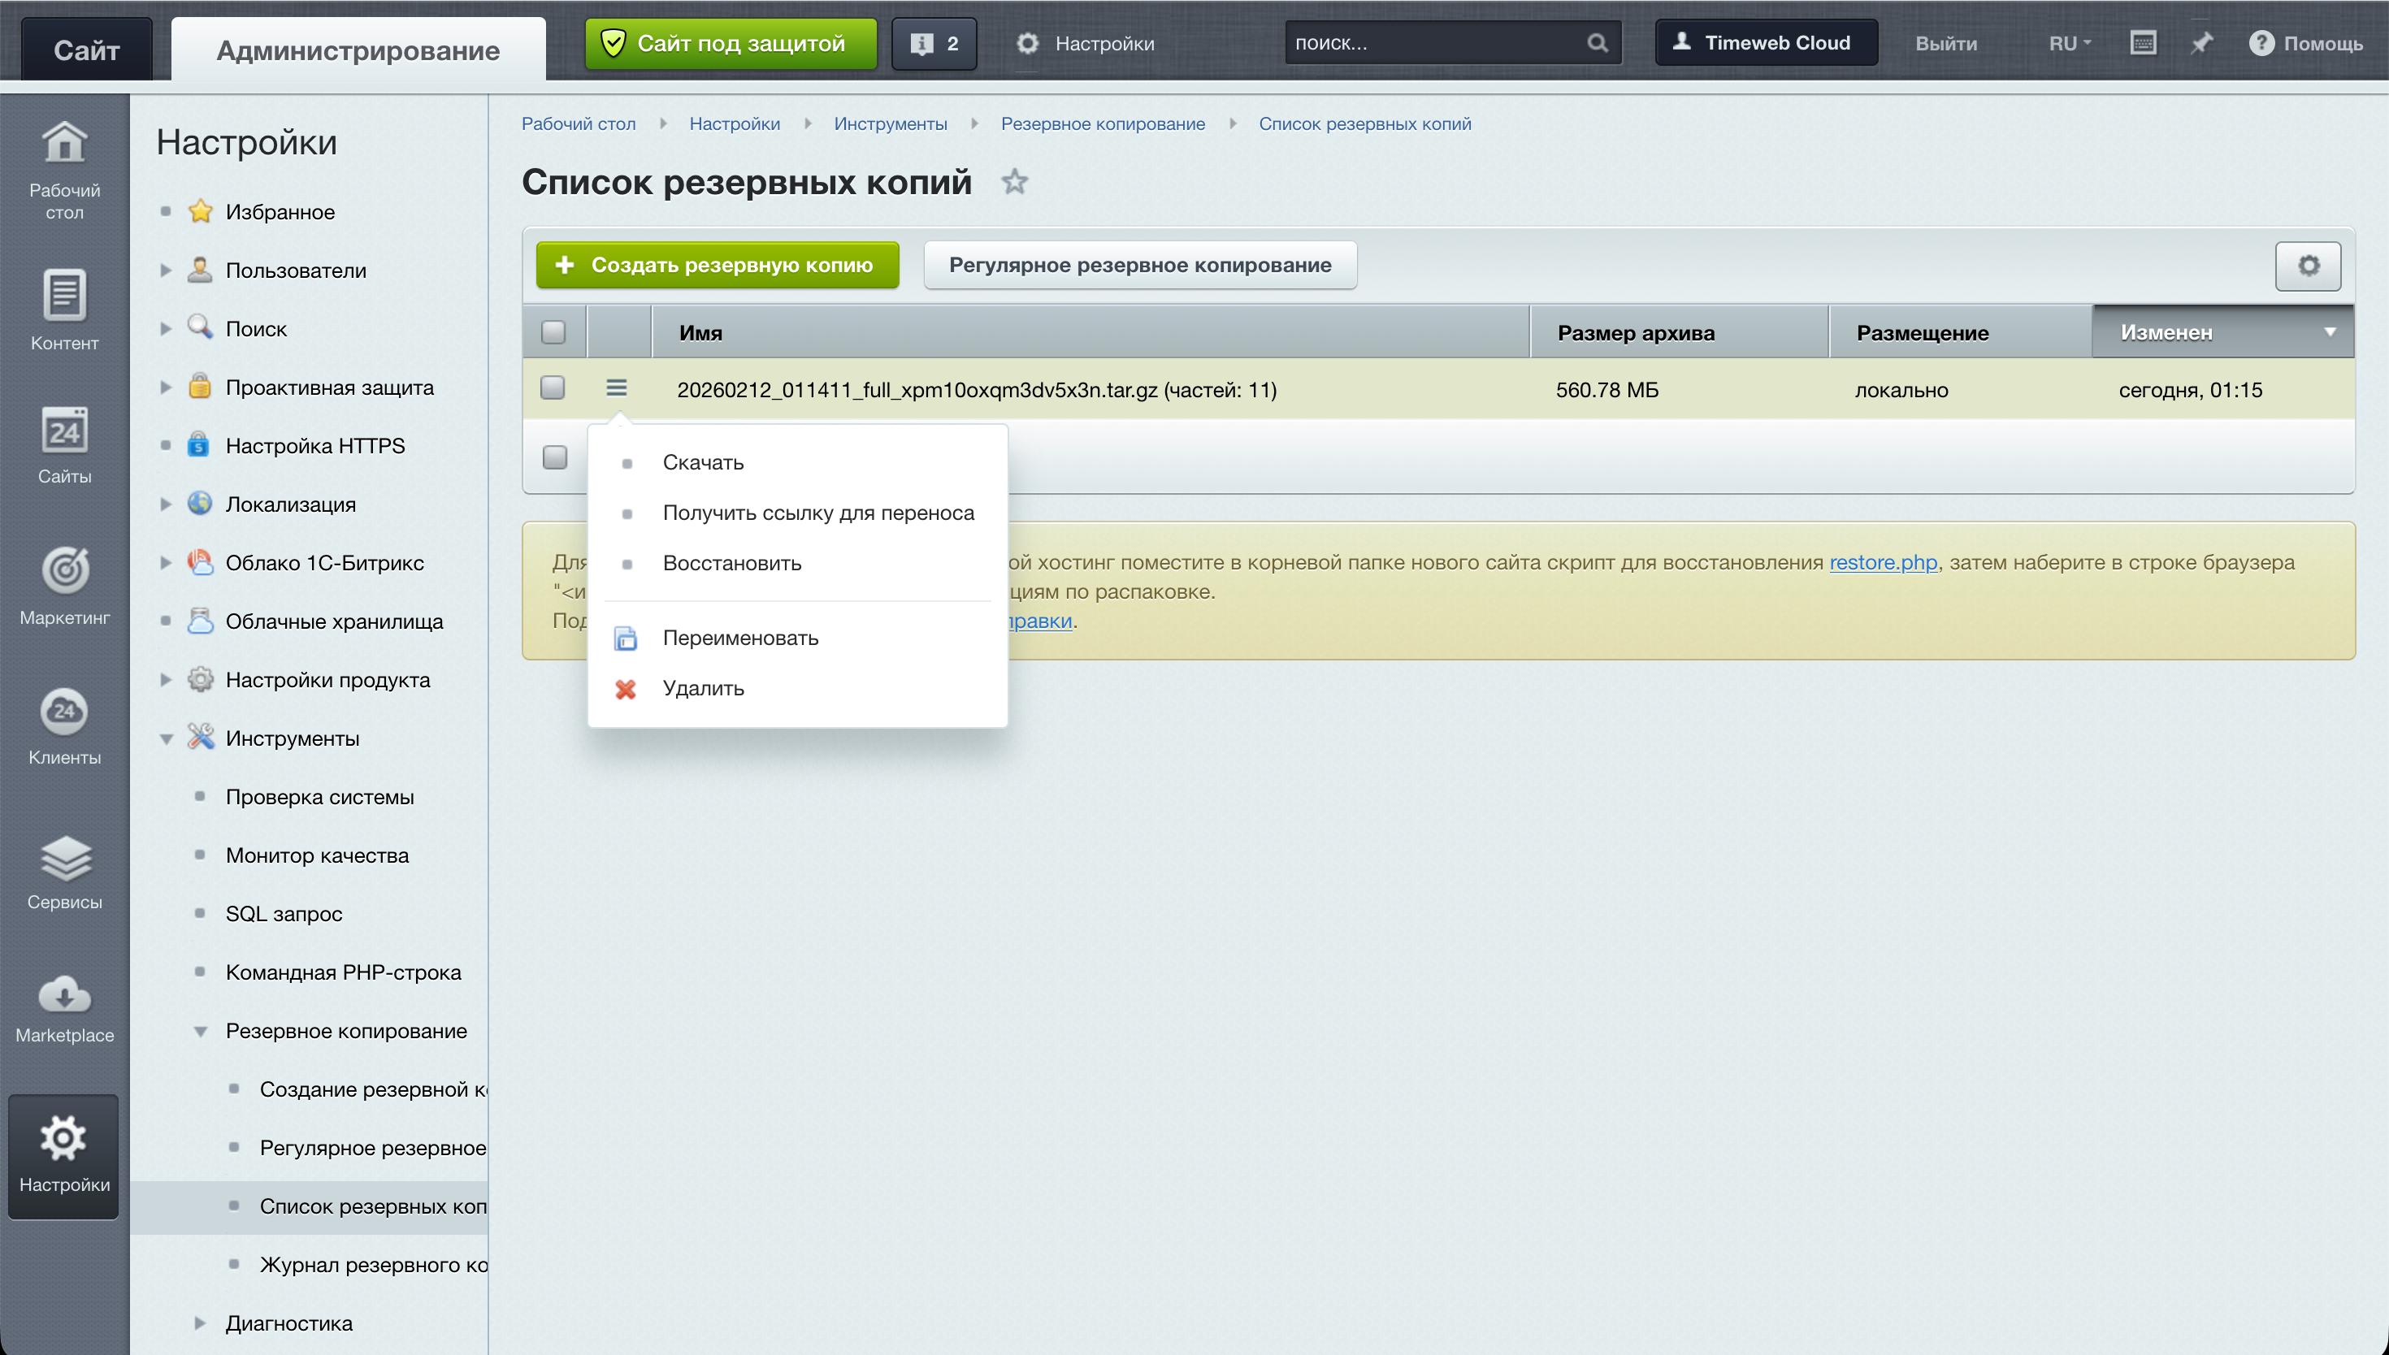2389x1355 pixels.
Task: Click the pin panel icon in top bar
Action: click(2201, 44)
